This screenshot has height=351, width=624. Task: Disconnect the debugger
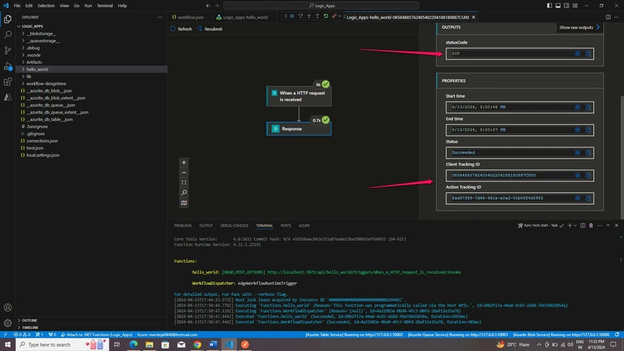click(334, 16)
